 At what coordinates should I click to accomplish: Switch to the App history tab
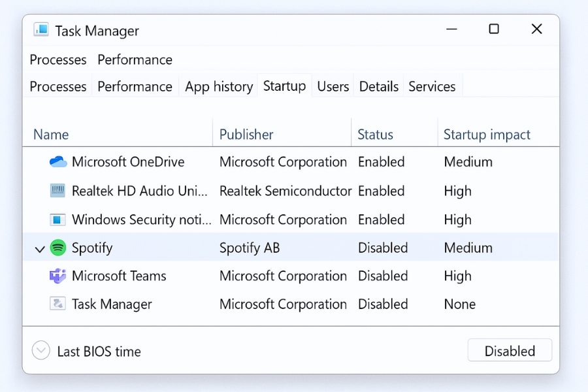pyautogui.click(x=219, y=86)
